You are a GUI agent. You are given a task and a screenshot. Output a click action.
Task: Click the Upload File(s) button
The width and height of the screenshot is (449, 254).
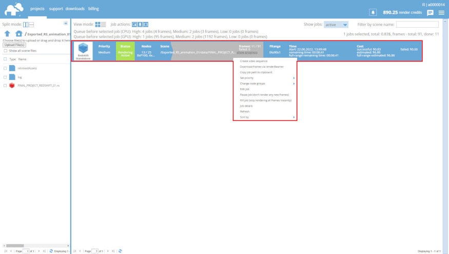coord(14,45)
